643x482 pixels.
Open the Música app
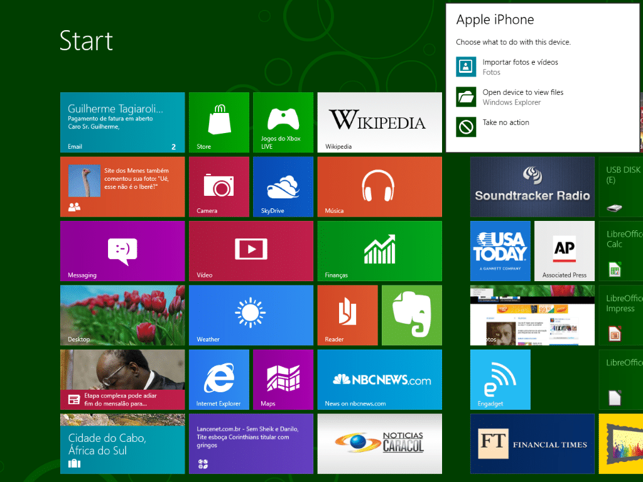click(379, 186)
